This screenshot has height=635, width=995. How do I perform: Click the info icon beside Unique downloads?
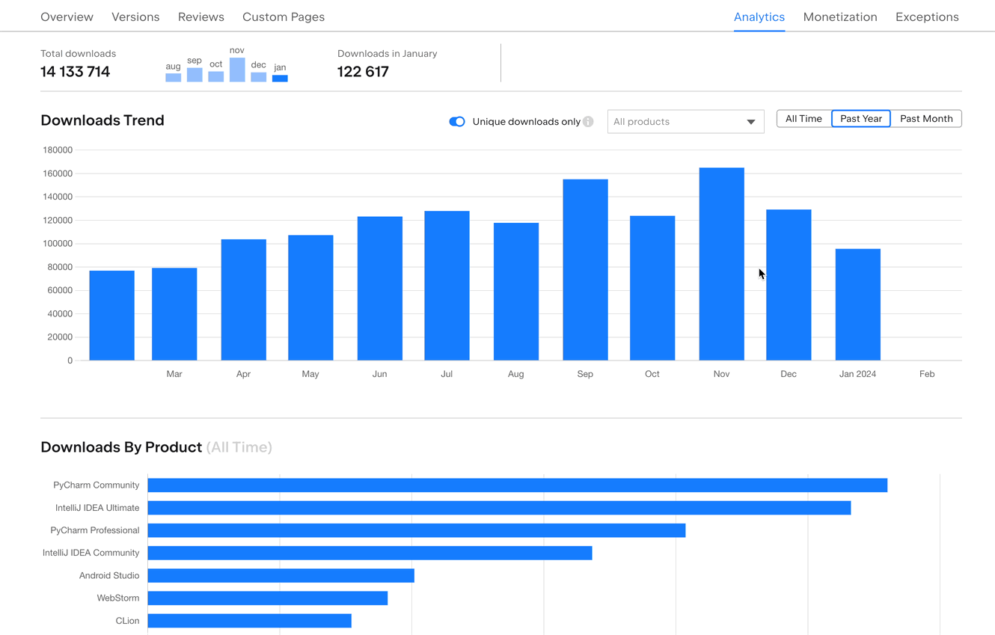coord(588,122)
